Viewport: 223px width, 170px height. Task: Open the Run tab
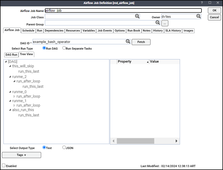pyautogui.click(x=40, y=31)
